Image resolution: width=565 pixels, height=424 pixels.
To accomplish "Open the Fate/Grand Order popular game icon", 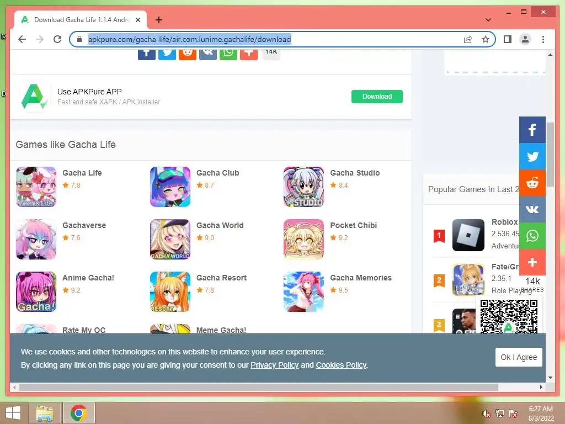I will (x=468, y=280).
